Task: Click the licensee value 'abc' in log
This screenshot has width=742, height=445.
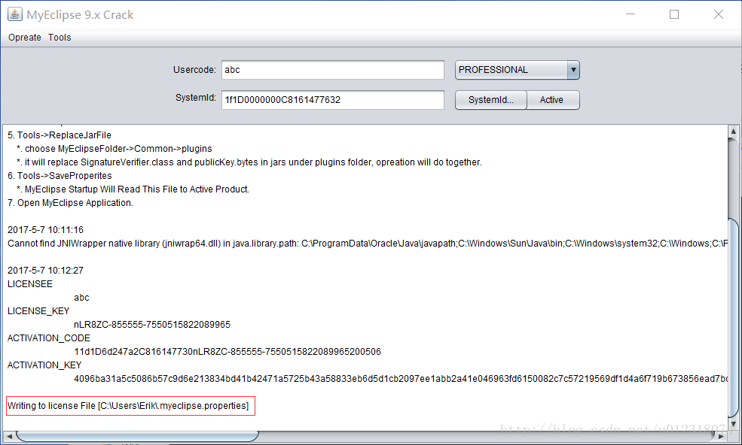Action: [81, 298]
